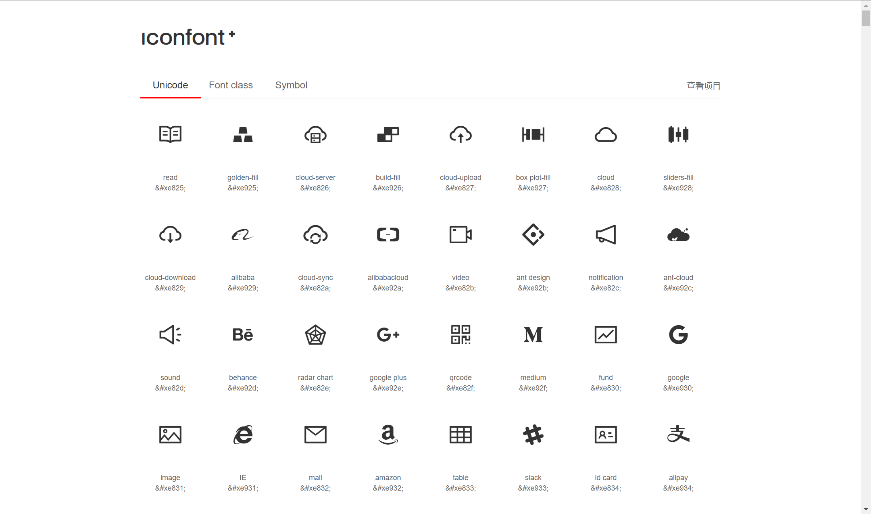This screenshot has width=871, height=514.
Task: Open the 查看项目 project link
Action: pos(704,86)
